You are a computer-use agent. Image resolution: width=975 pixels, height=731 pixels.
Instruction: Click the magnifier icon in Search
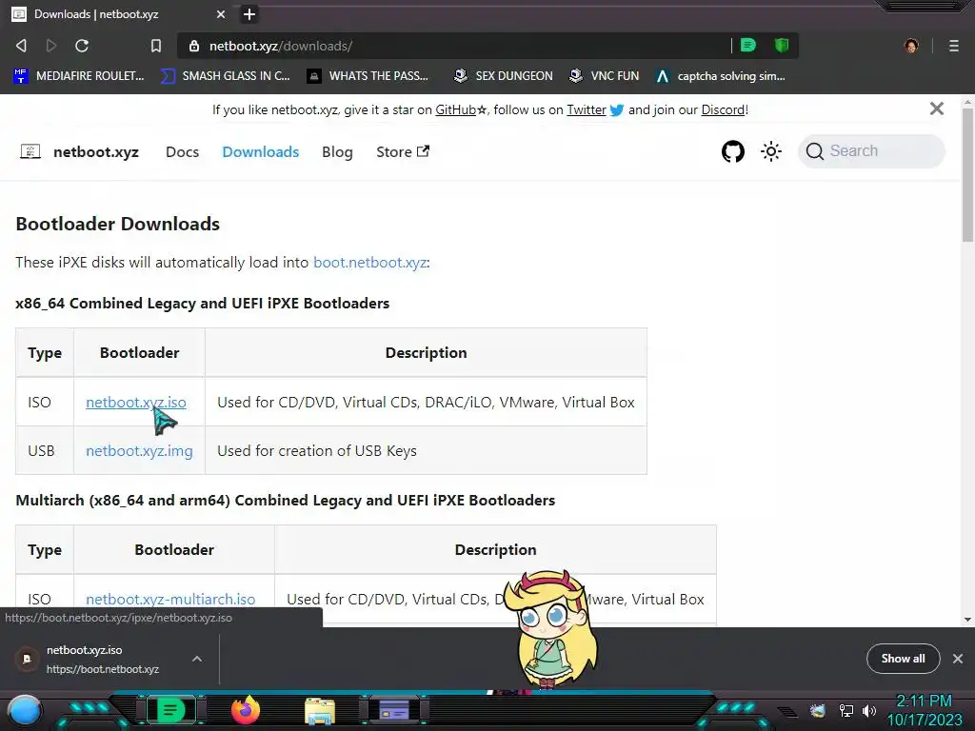coord(815,151)
